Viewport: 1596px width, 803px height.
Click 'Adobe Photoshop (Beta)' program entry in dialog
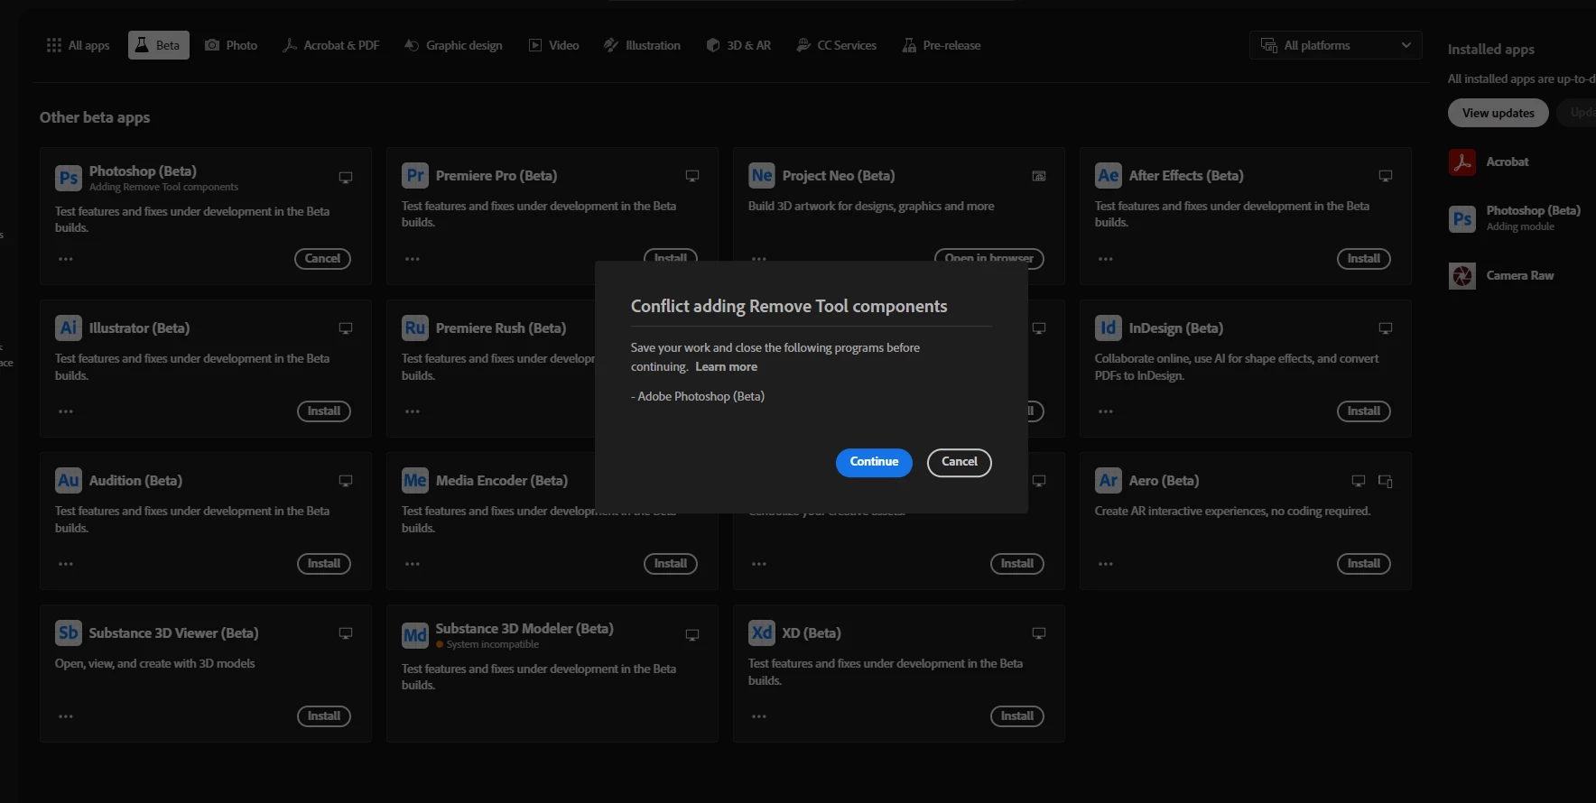point(698,397)
